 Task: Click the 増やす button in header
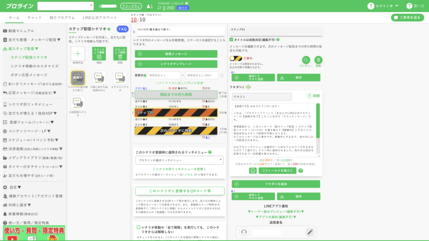point(183,8)
